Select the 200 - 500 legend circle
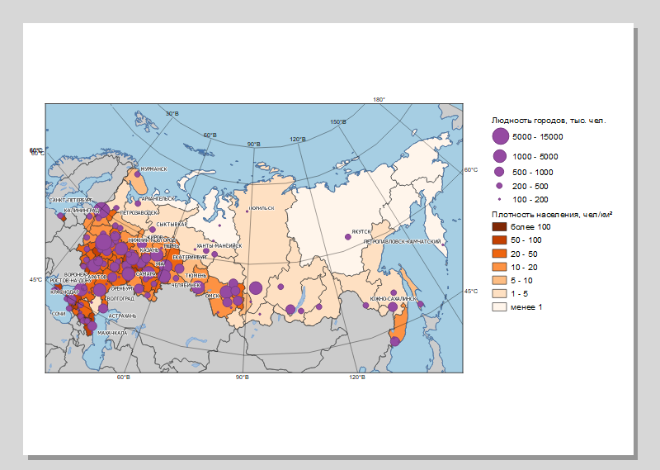The height and width of the screenshot is (470, 660). click(499, 187)
